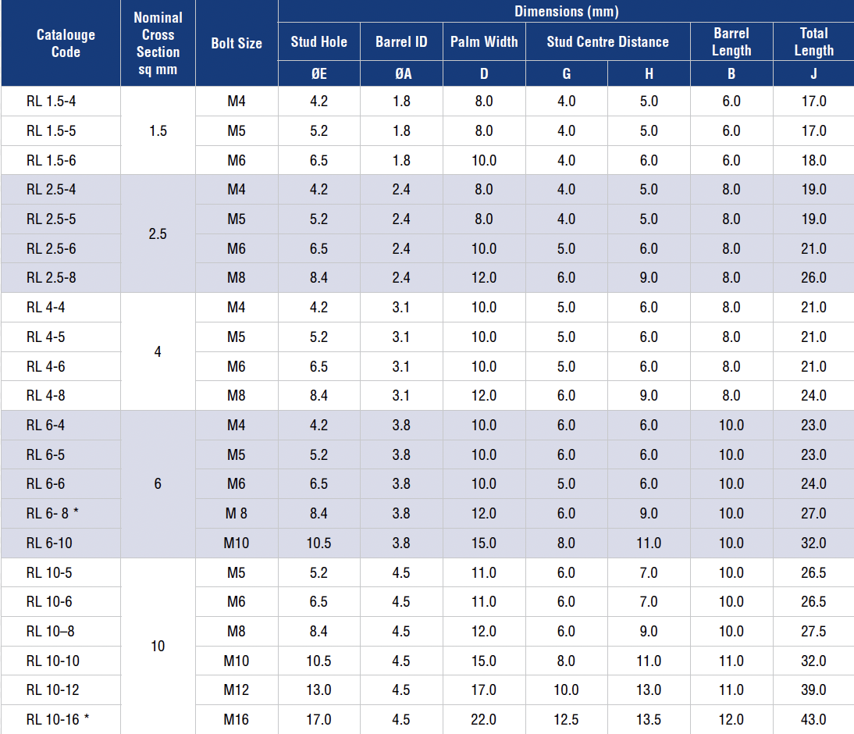Viewport: 854px width, 734px height.
Task: Click the Palm Width column header
Action: 484,42
